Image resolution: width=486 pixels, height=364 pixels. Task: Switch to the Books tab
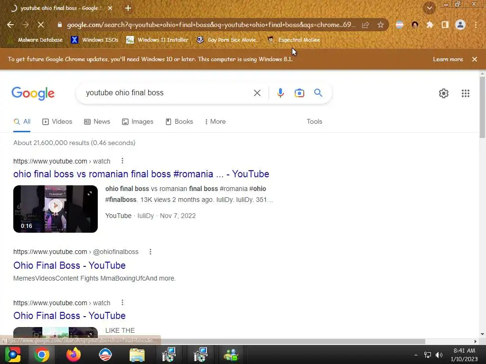[x=179, y=122]
